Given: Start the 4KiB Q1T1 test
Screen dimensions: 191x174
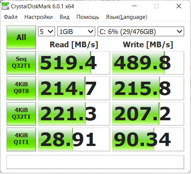Looking at the screenshot, I should pyautogui.click(x=21, y=139).
